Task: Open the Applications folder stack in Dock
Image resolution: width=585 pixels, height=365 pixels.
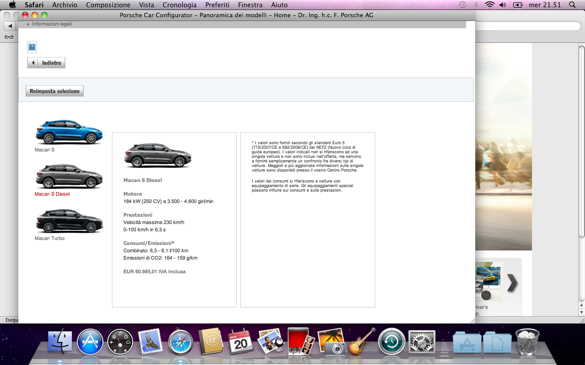Action: (467, 342)
